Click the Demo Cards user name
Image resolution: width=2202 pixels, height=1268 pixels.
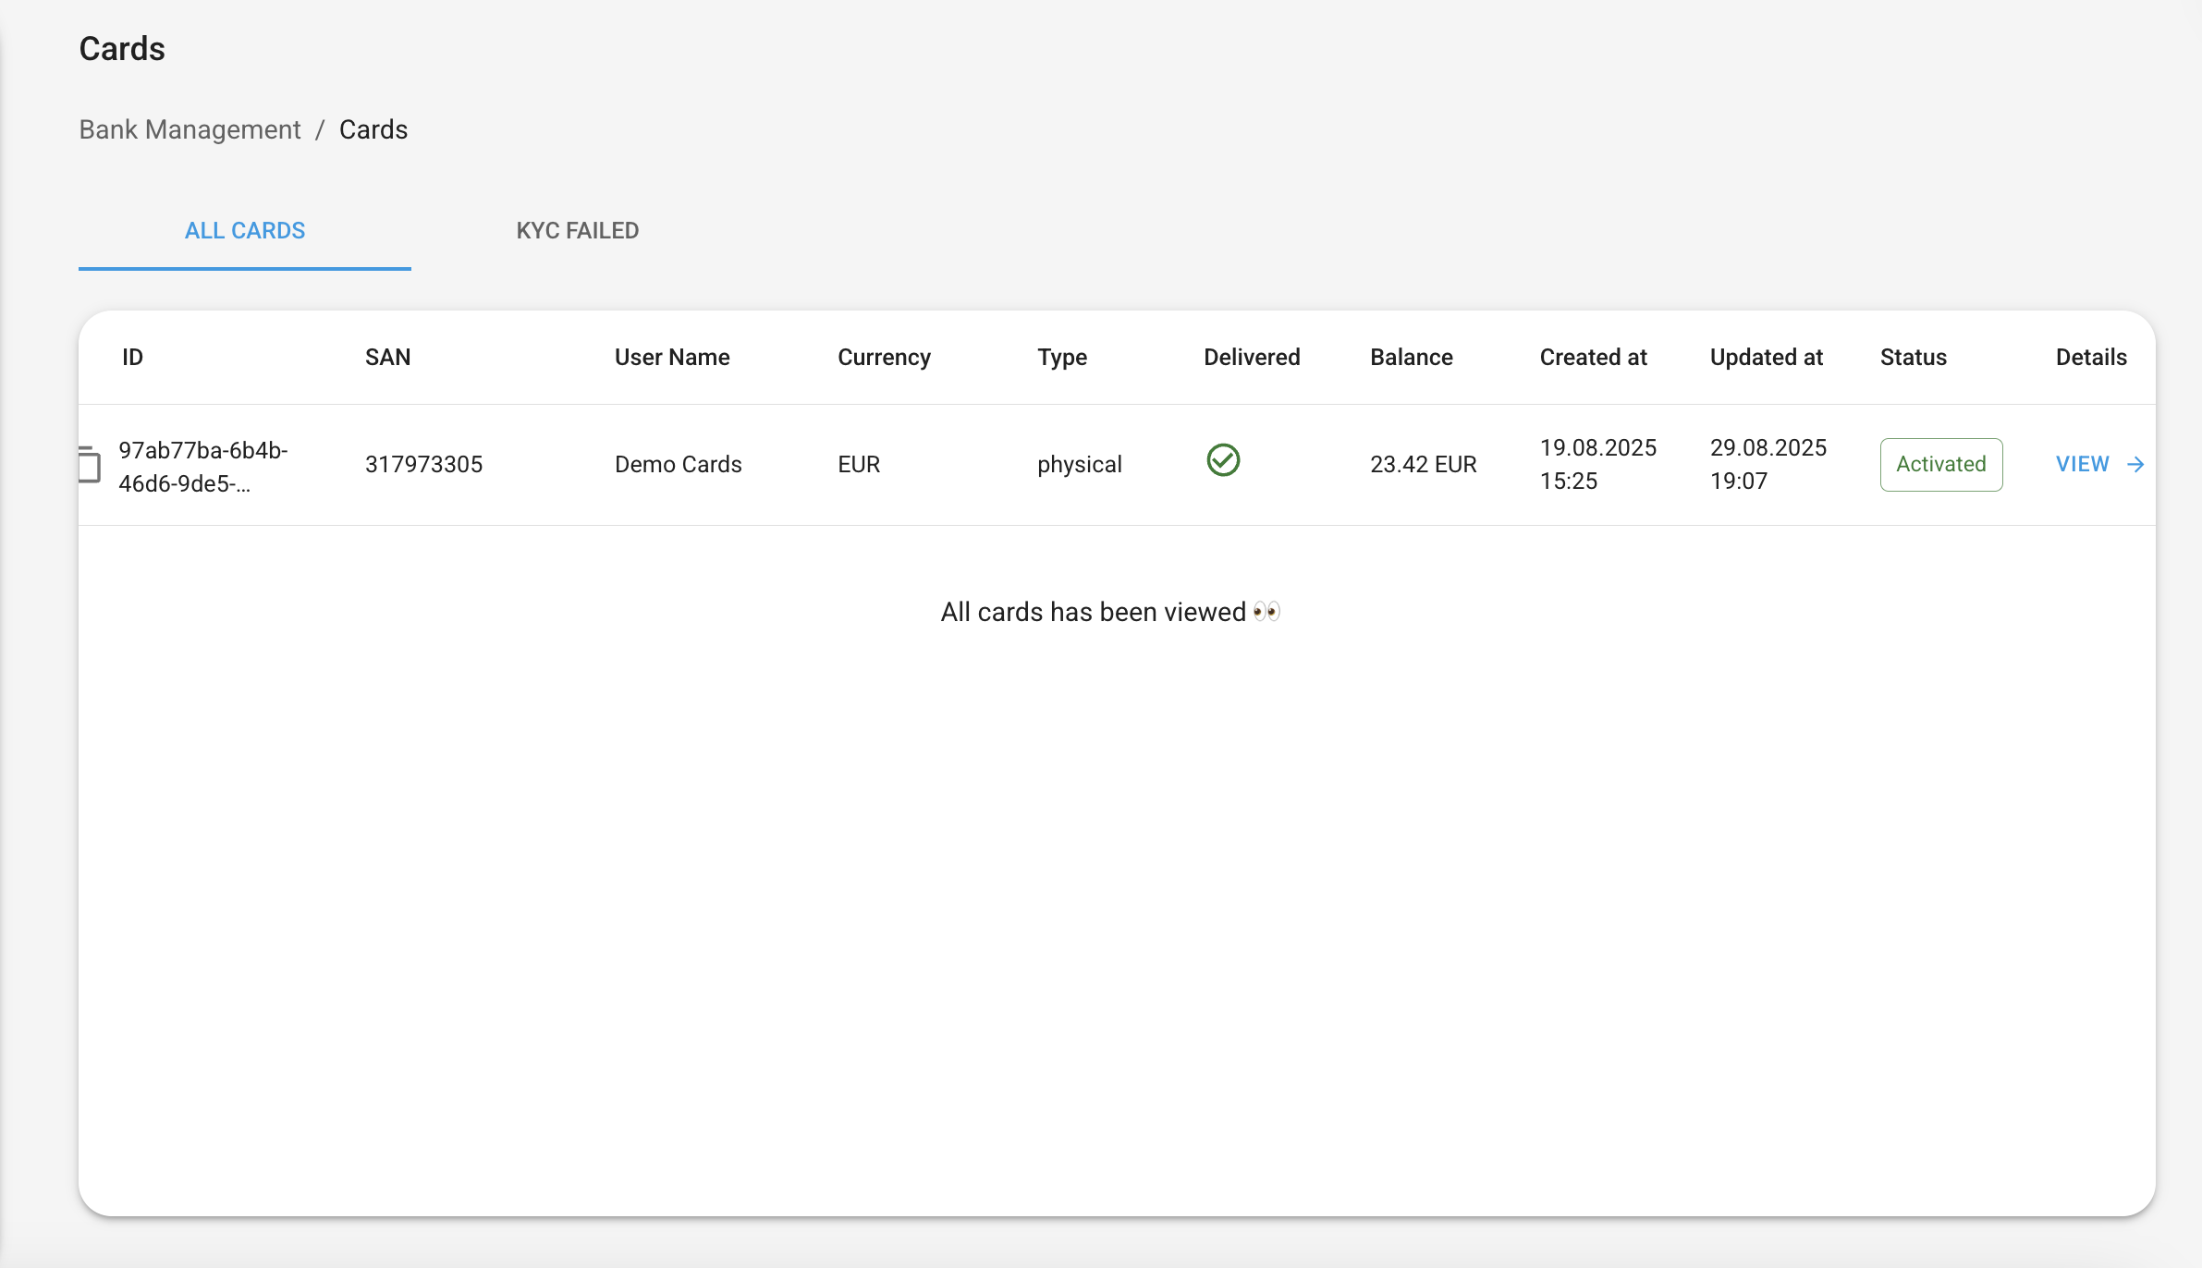pyautogui.click(x=678, y=464)
